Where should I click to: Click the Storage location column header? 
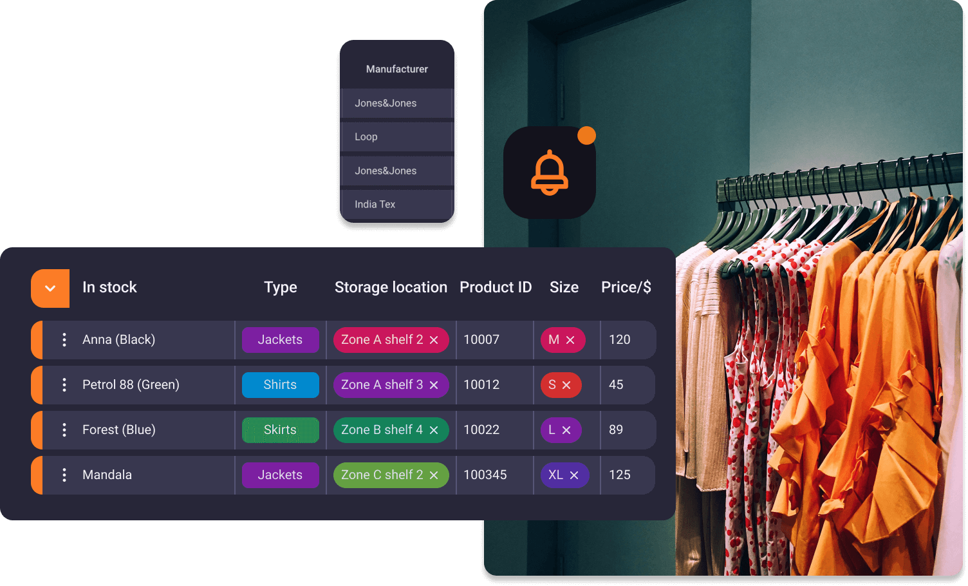click(x=391, y=287)
